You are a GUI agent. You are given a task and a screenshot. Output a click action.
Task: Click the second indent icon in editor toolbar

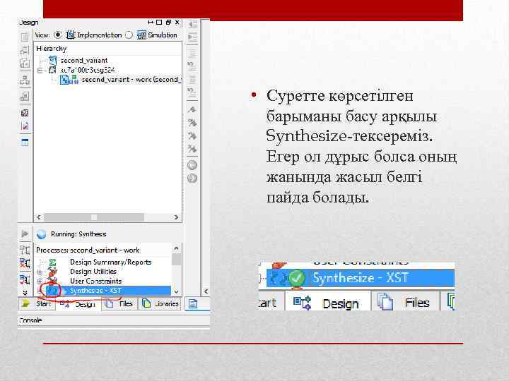coord(192,37)
